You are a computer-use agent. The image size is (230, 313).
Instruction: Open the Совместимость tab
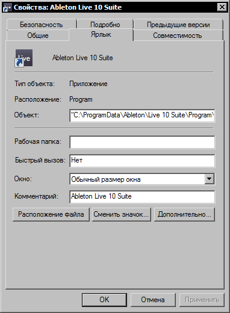point(178,36)
